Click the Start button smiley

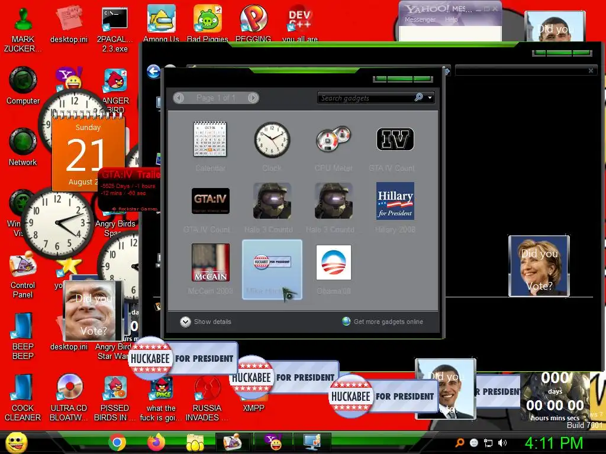[x=16, y=442]
